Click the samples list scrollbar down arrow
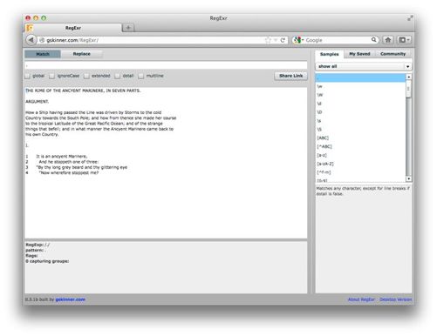This screenshot has height=336, width=437. click(x=409, y=178)
